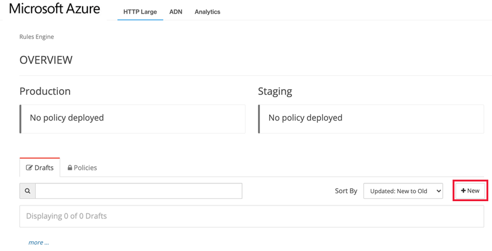Select Staging No policy deployed panel
The width and height of the screenshot is (492, 251).
tap(371, 119)
